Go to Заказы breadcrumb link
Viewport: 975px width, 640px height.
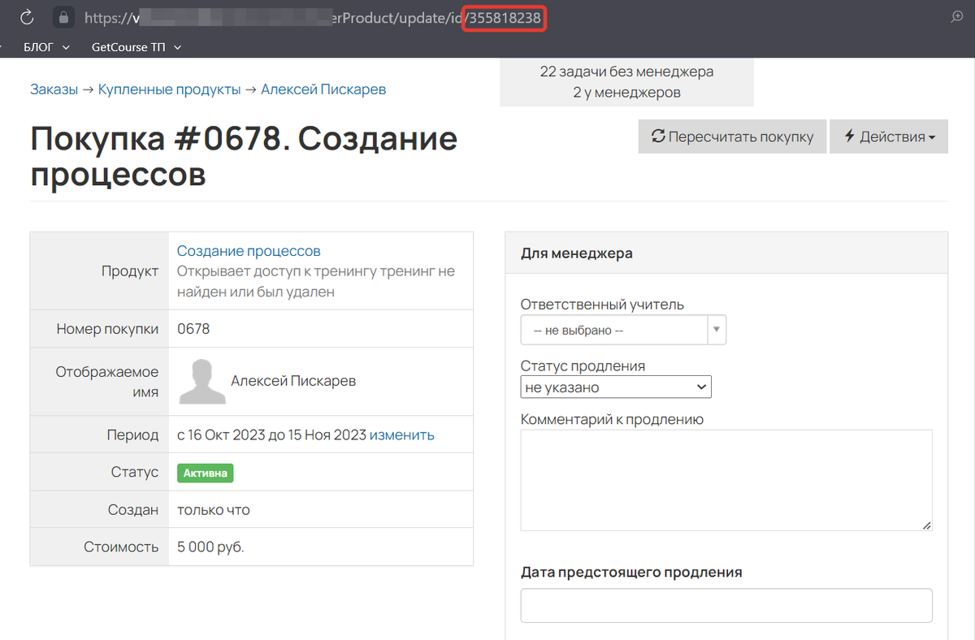(54, 89)
